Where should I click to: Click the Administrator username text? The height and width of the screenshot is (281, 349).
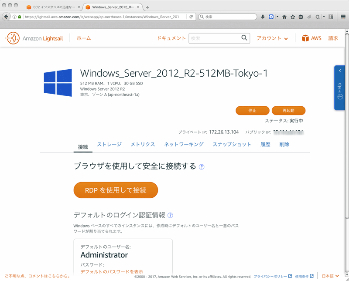(104, 255)
